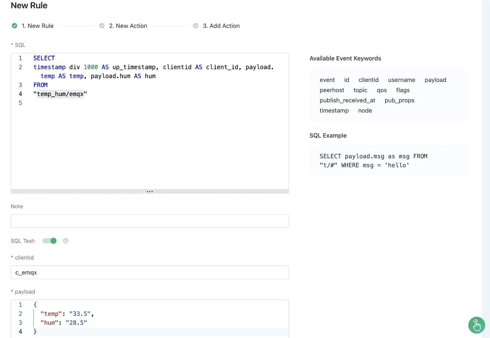Insert the 'payload' event keyword

click(435, 80)
